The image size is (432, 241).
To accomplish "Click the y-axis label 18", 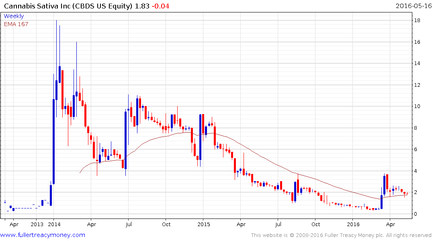I will (x=417, y=20).
